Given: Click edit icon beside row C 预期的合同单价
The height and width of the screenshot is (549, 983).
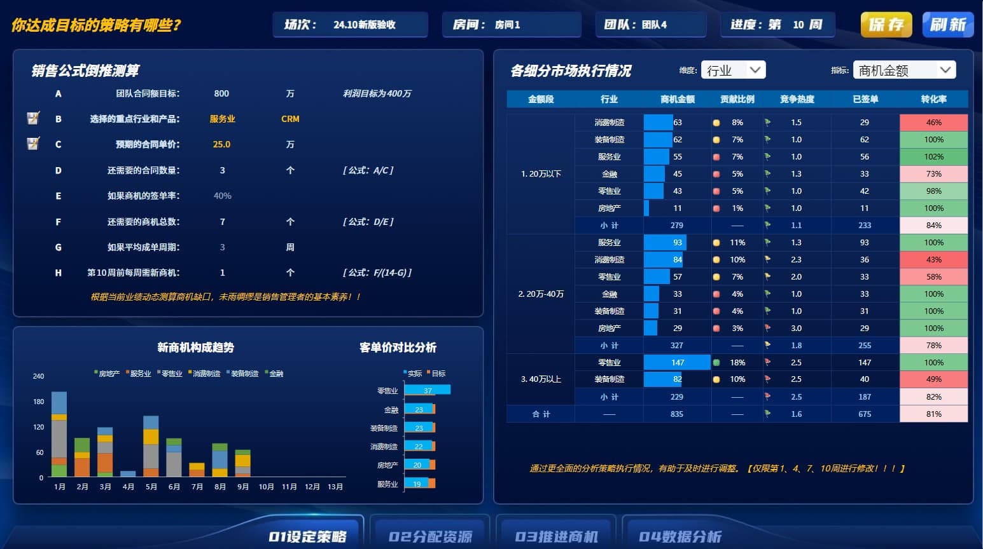Looking at the screenshot, I should coord(33,144).
